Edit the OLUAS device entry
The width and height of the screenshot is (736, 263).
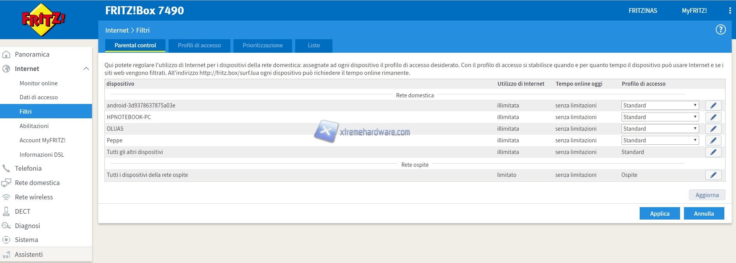coord(713,129)
